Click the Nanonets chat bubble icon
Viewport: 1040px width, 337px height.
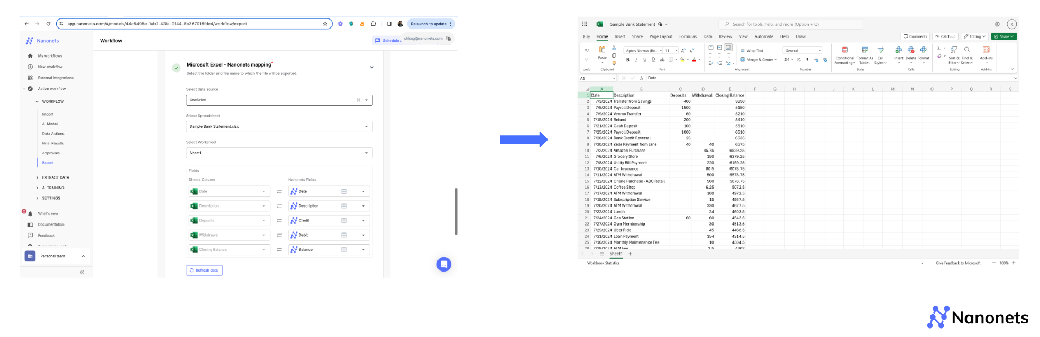click(444, 264)
